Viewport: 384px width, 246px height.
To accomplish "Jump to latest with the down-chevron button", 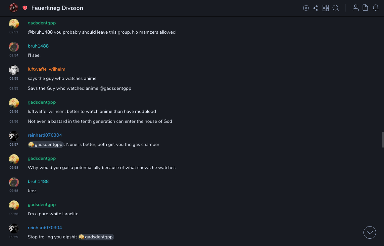I will click(370, 232).
